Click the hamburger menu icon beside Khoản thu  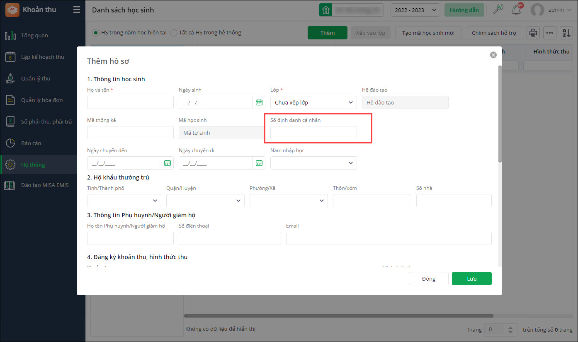77,10
